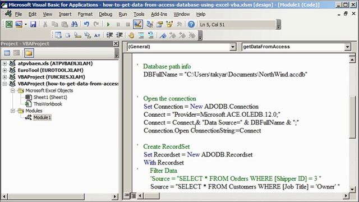
Task: Click the Outdent icon in Edit toolbar
Action: coord(119,35)
